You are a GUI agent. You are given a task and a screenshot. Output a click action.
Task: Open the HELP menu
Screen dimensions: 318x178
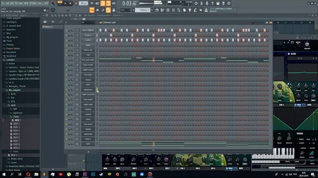(x=46, y=3)
